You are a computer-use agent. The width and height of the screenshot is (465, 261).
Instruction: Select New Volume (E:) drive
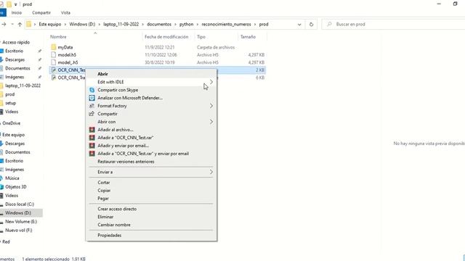coord(21,221)
